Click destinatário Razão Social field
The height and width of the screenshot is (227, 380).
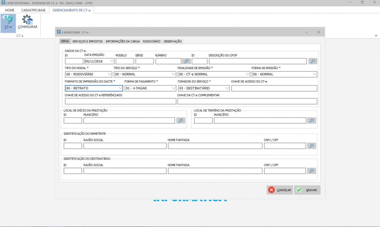(125, 171)
